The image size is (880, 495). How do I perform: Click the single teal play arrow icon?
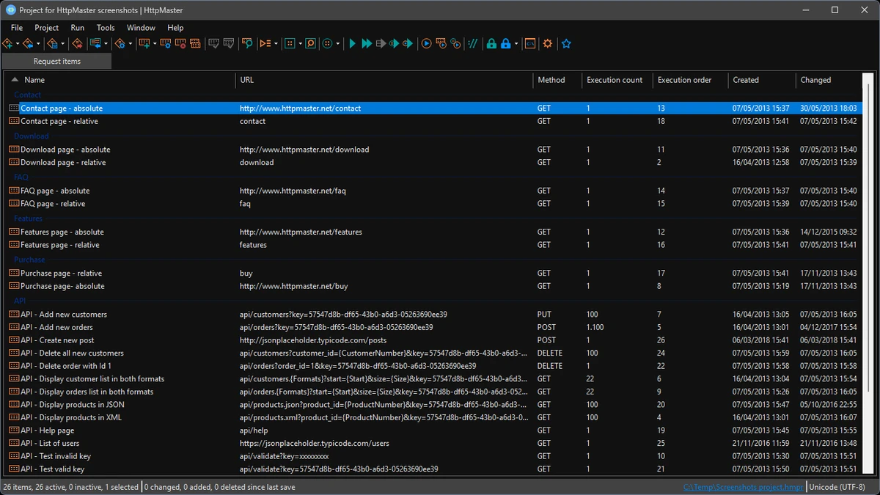click(x=353, y=44)
